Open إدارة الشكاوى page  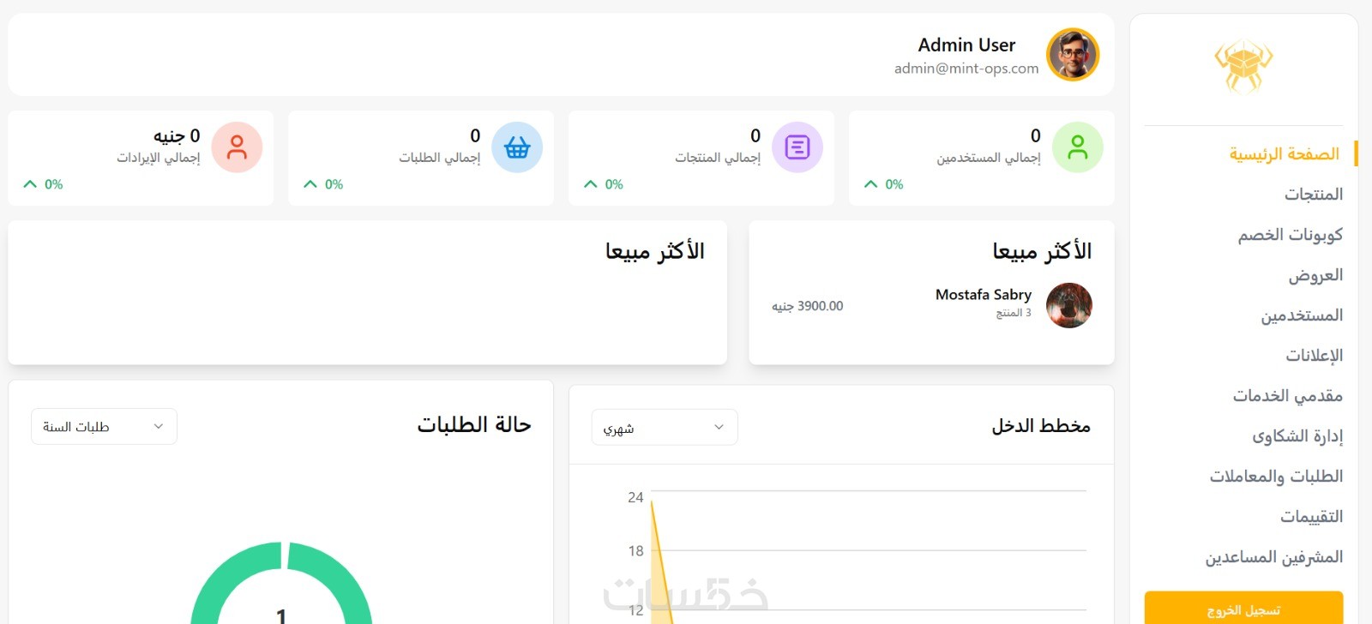[1297, 435]
